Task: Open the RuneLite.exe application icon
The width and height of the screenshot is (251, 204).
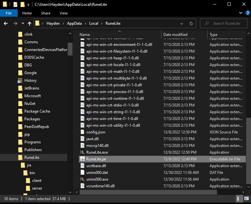Action: pyautogui.click(x=82, y=152)
